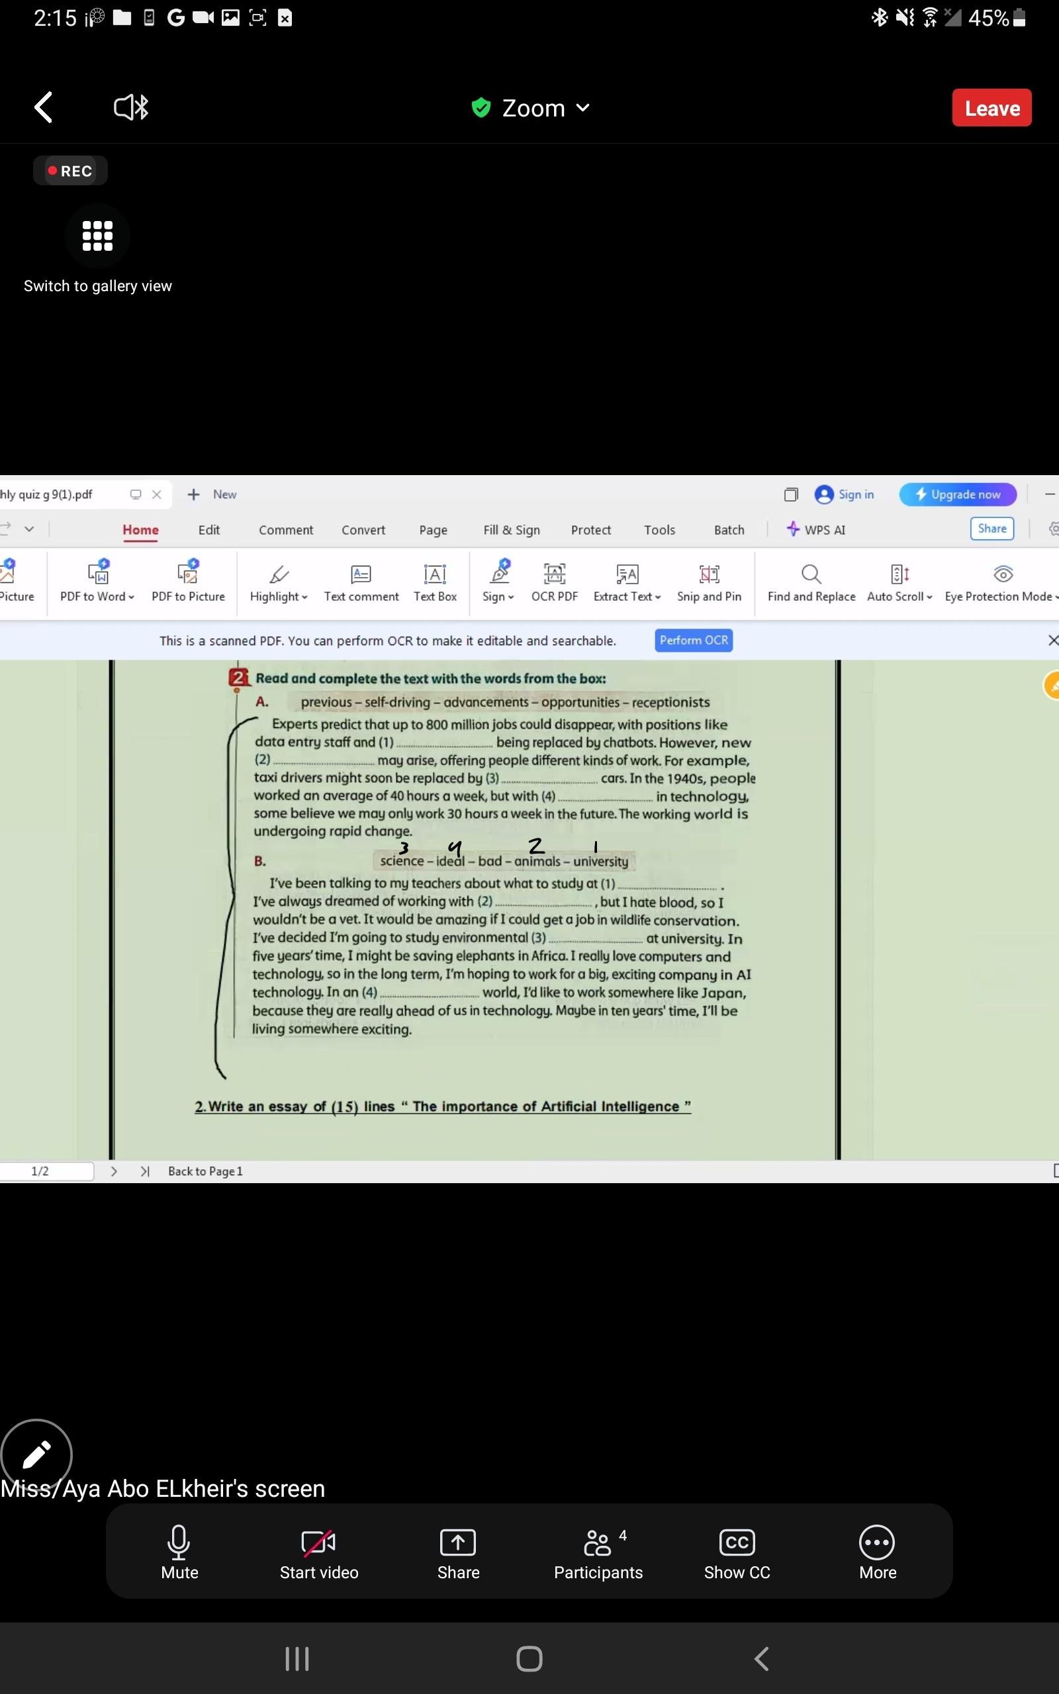Viewport: 1059px width, 1694px height.
Task: Go to the next PDF page
Action: tap(113, 1171)
